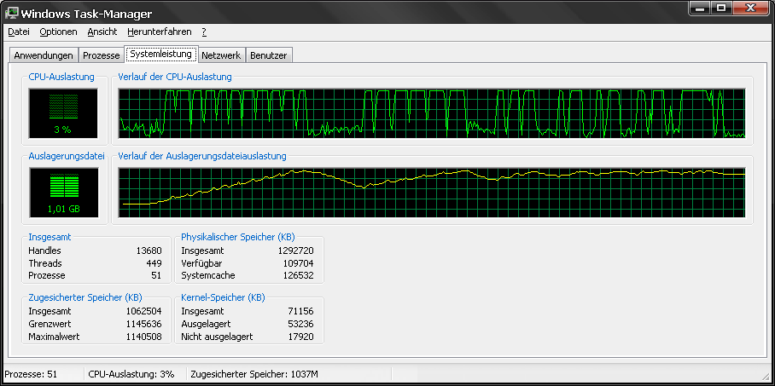The height and width of the screenshot is (386, 775).
Task: Open the Ansicht menu
Action: (102, 32)
